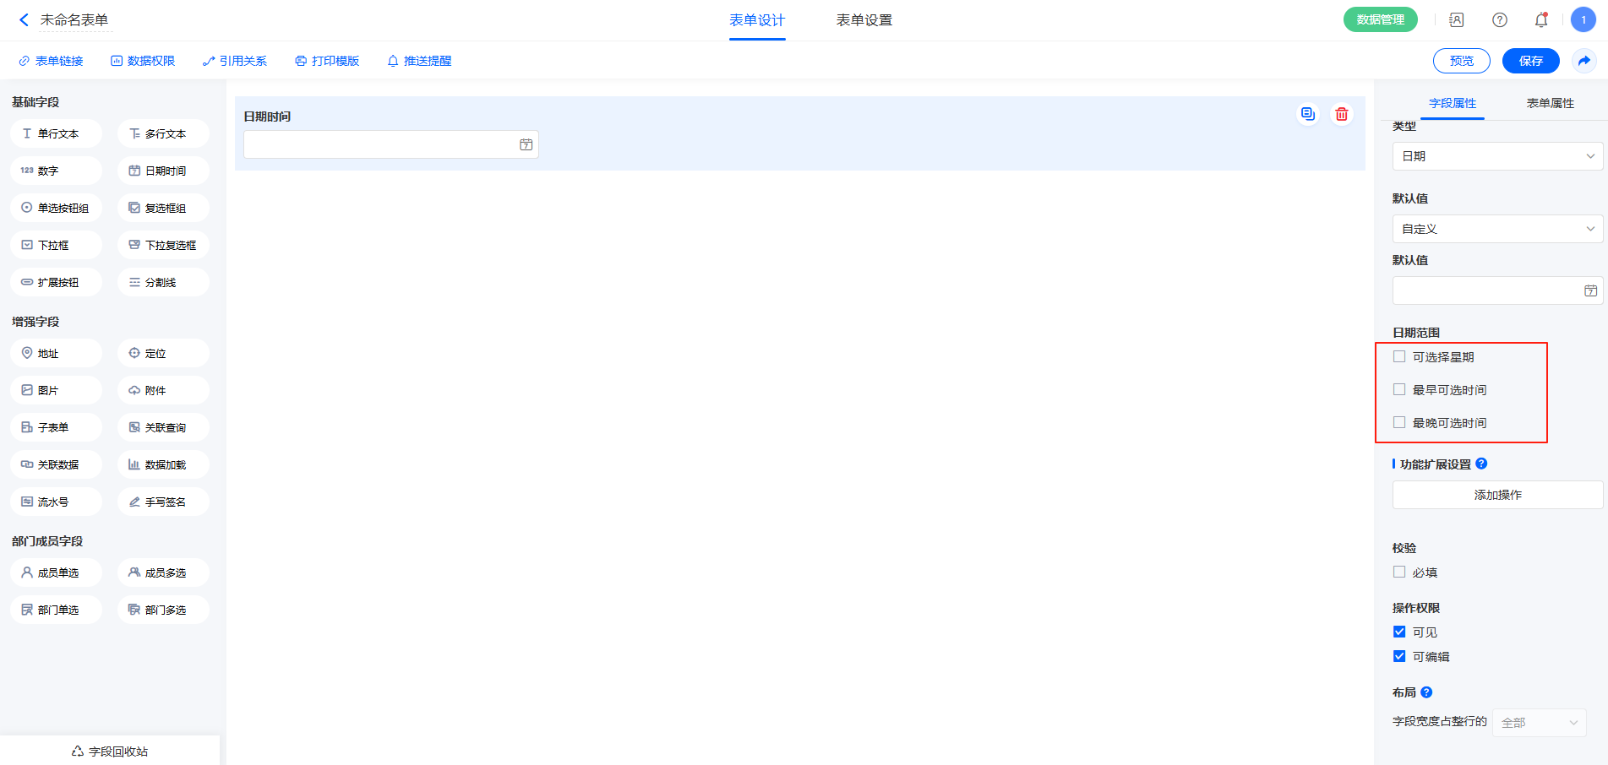Screen dimensions: 1608x765
Task: Click the back arrow beside 未命名表单
Action: (24, 20)
